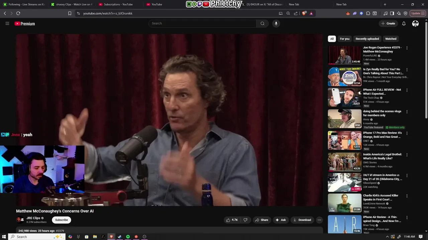Open options for behind the scenes vlogs

point(407,112)
